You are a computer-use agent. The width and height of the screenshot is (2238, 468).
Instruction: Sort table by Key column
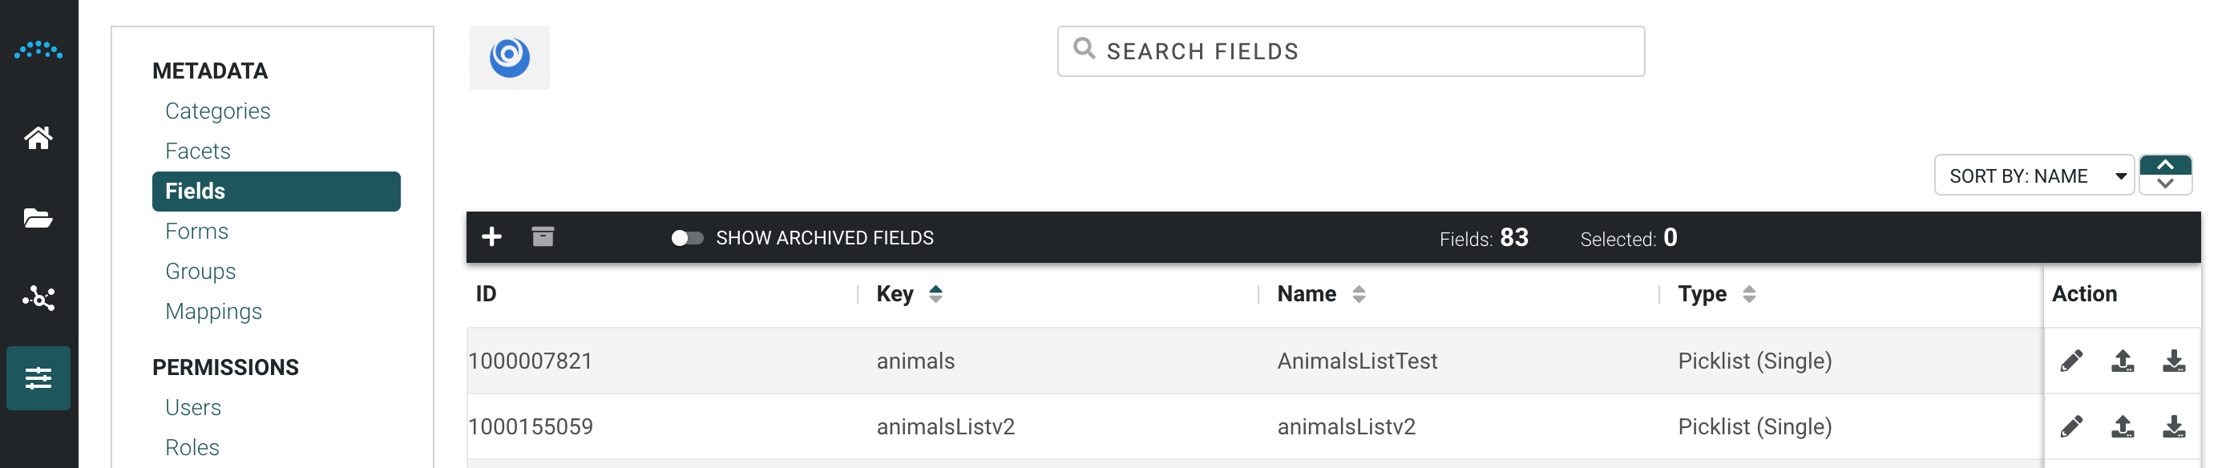click(935, 294)
